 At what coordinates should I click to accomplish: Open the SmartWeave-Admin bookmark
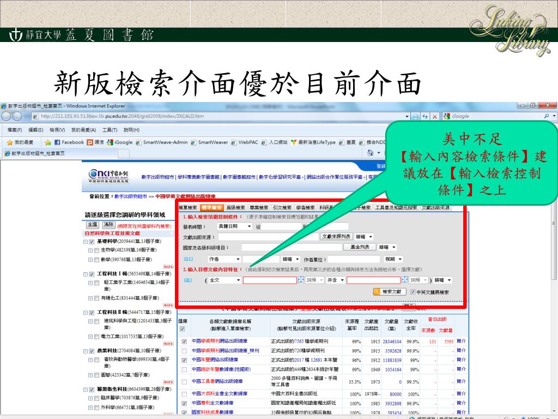(162, 142)
